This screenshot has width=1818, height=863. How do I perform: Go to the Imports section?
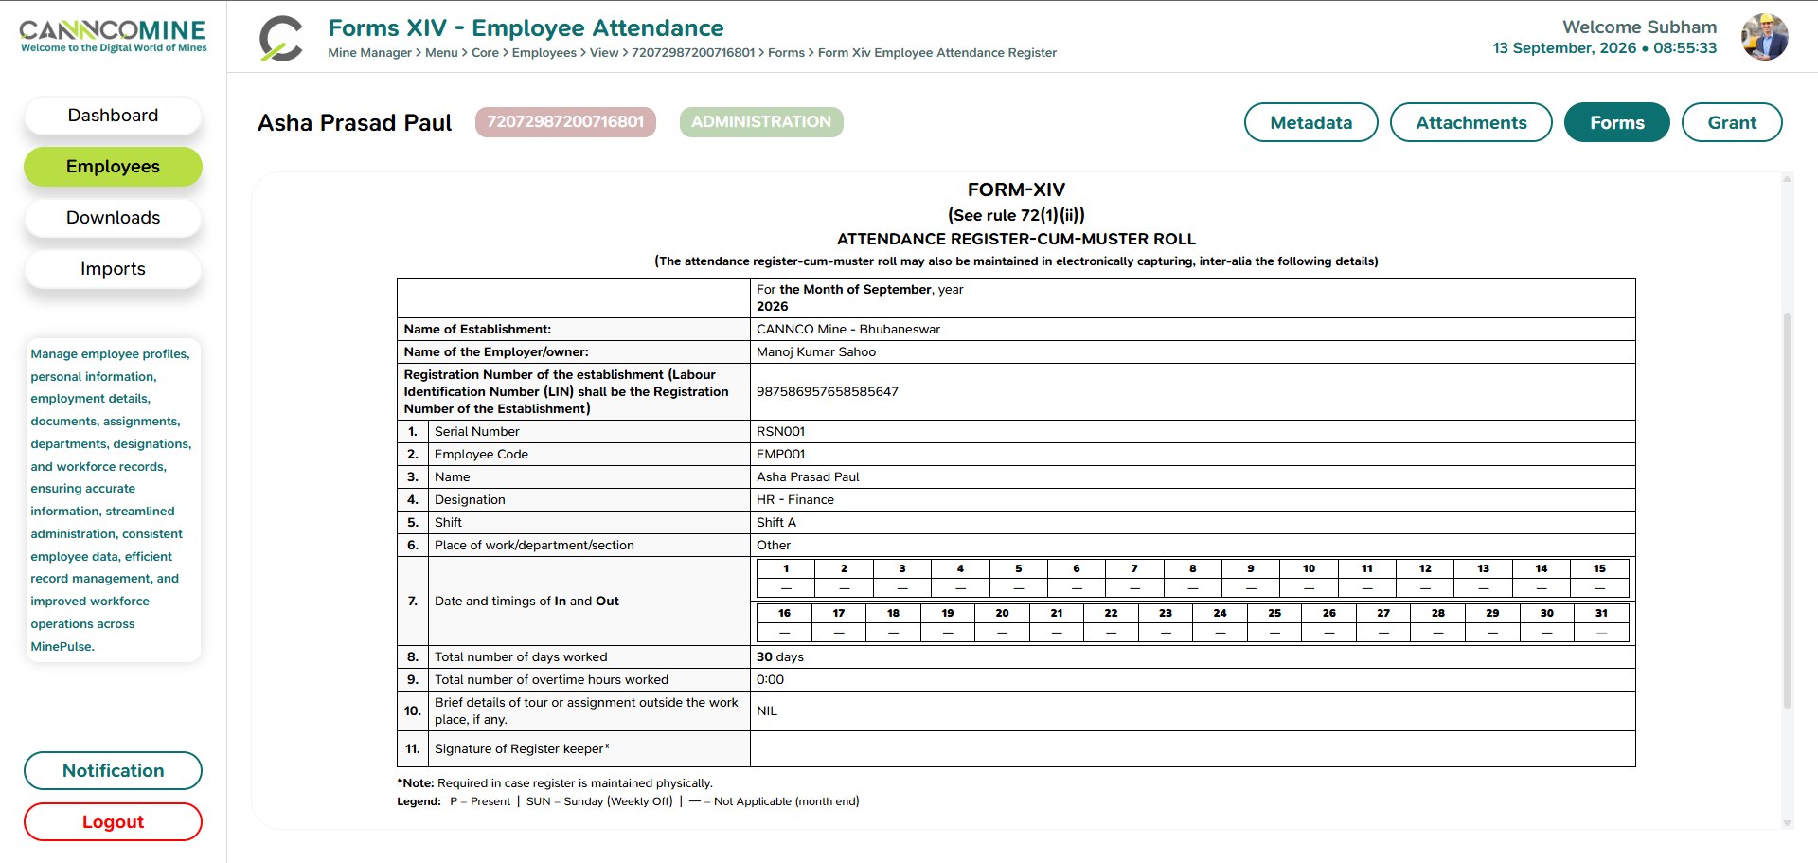click(x=113, y=269)
